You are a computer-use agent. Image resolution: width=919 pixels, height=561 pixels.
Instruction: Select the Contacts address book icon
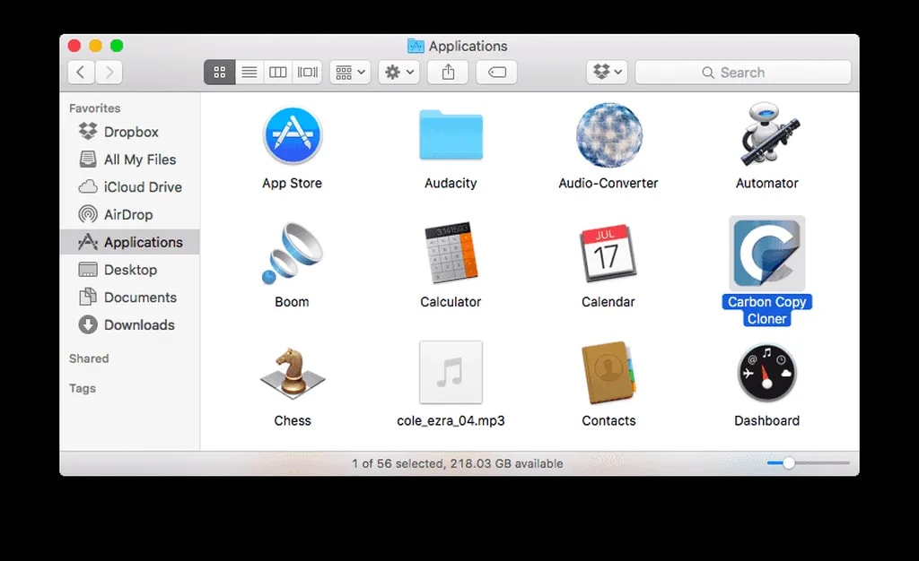(x=608, y=372)
